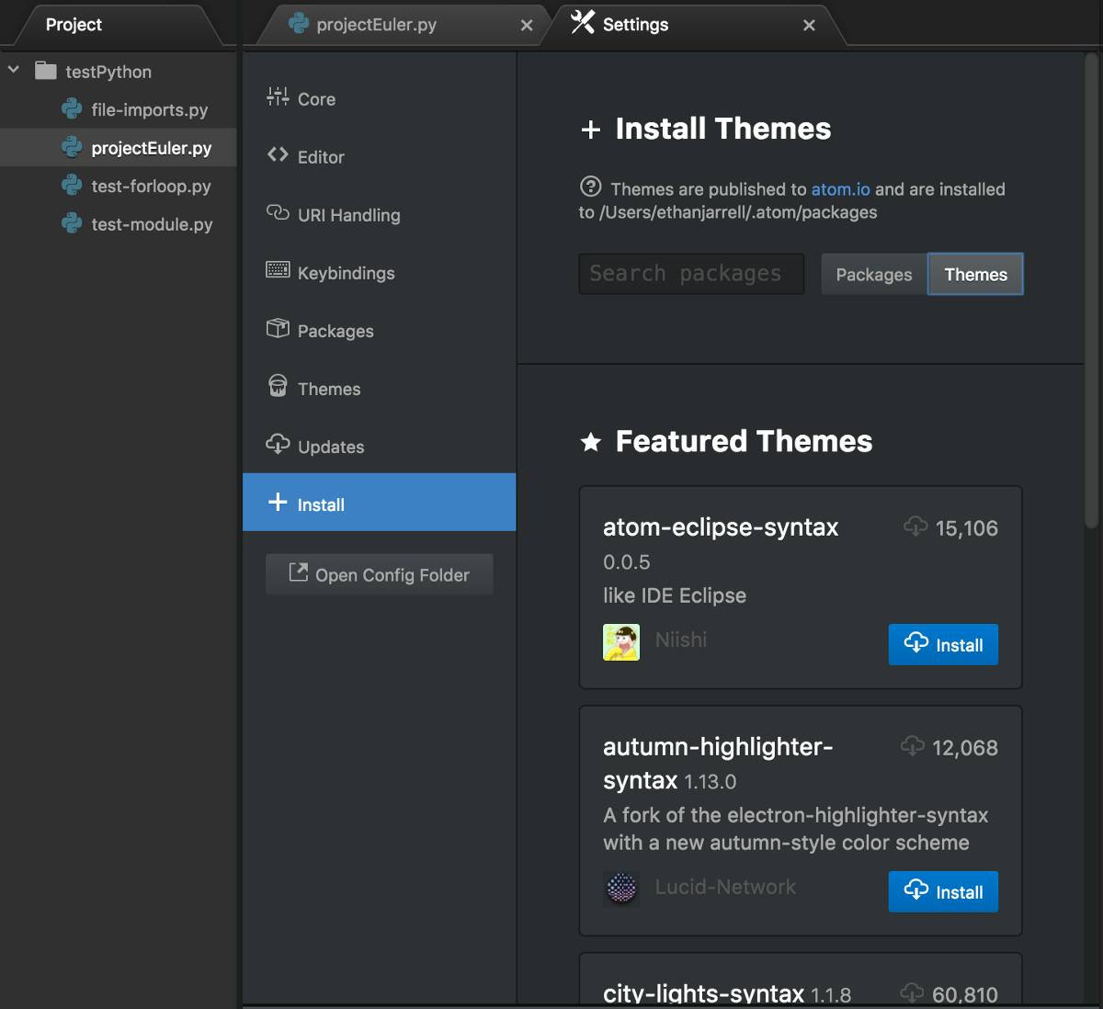1103x1009 pixels.
Task: Open the Updates section
Action: coord(330,446)
